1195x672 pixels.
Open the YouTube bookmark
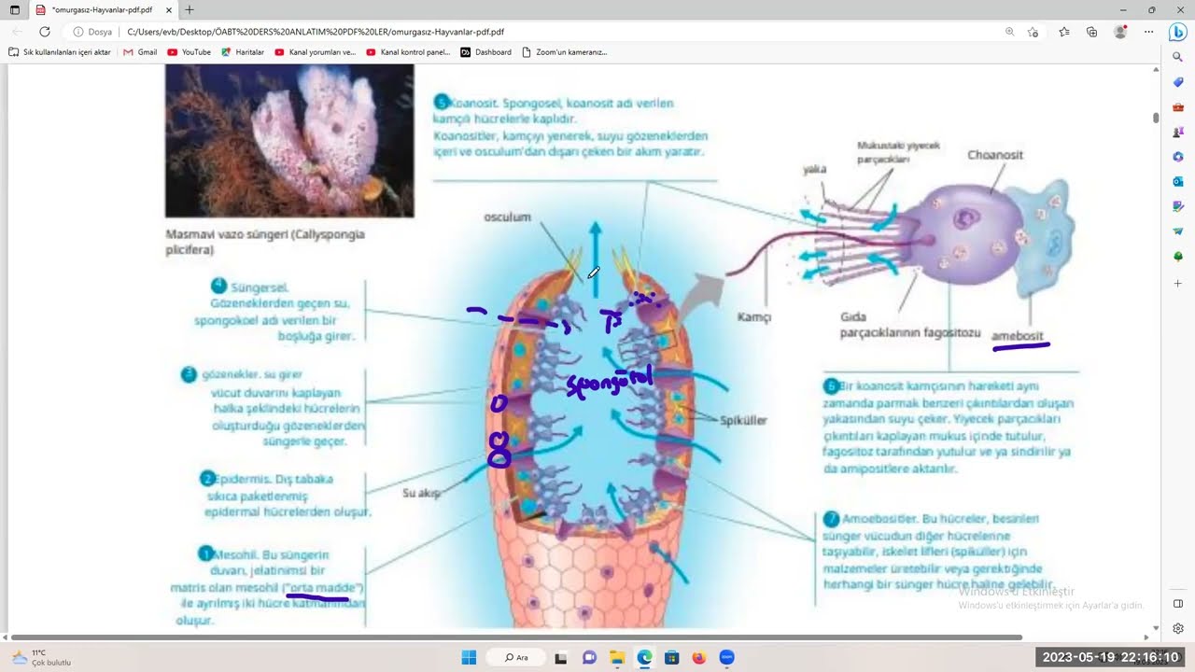click(x=190, y=52)
